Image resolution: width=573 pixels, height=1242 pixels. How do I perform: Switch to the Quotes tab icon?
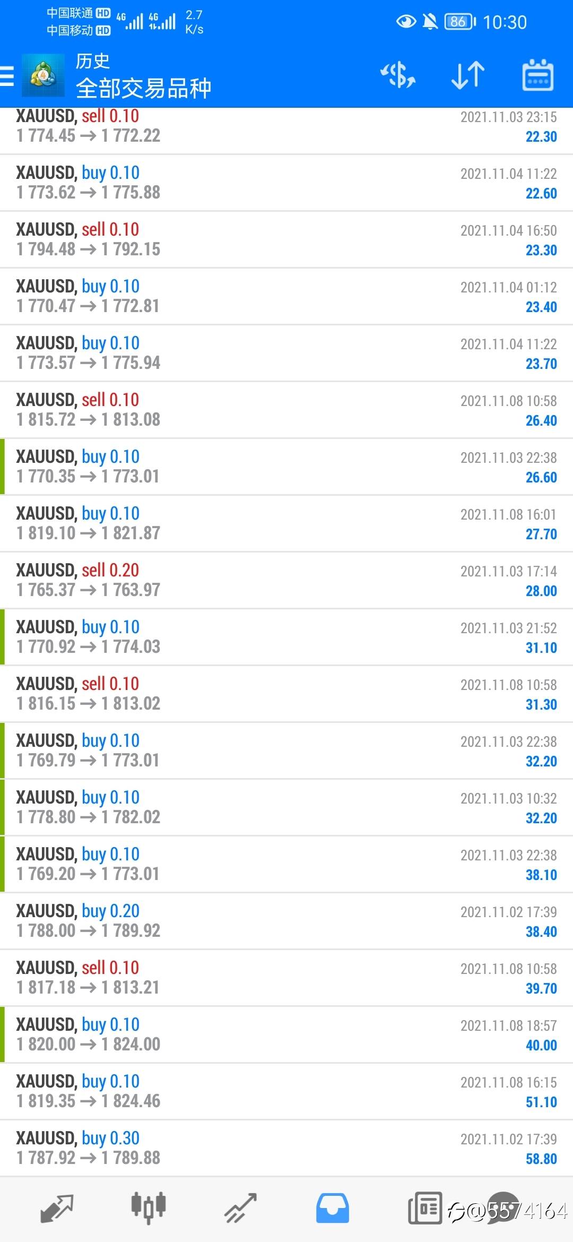pos(57,1209)
